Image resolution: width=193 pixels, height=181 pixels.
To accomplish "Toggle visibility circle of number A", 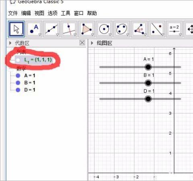I will pos(18,75).
